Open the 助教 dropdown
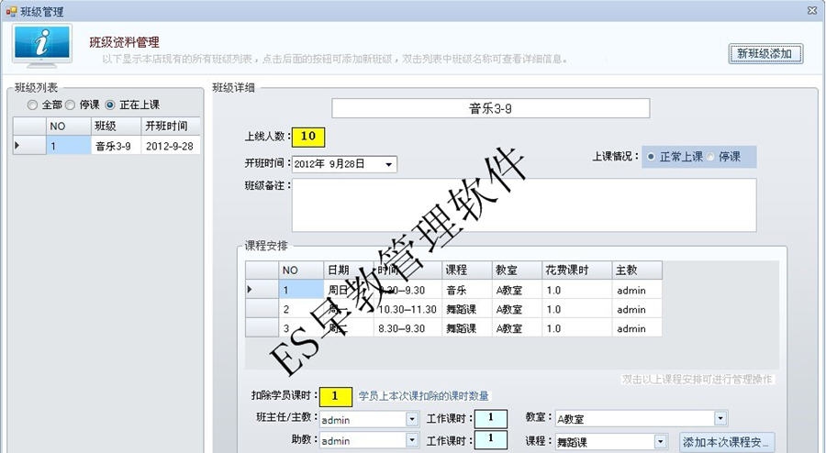 pos(412,440)
